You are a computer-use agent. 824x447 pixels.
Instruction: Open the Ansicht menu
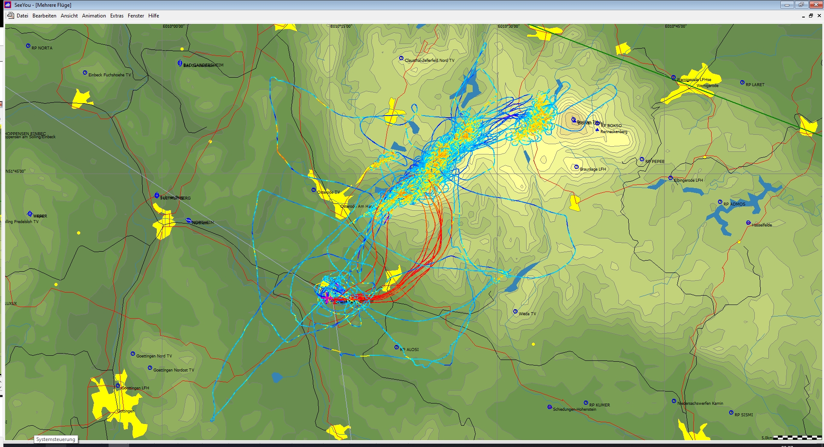[69, 16]
